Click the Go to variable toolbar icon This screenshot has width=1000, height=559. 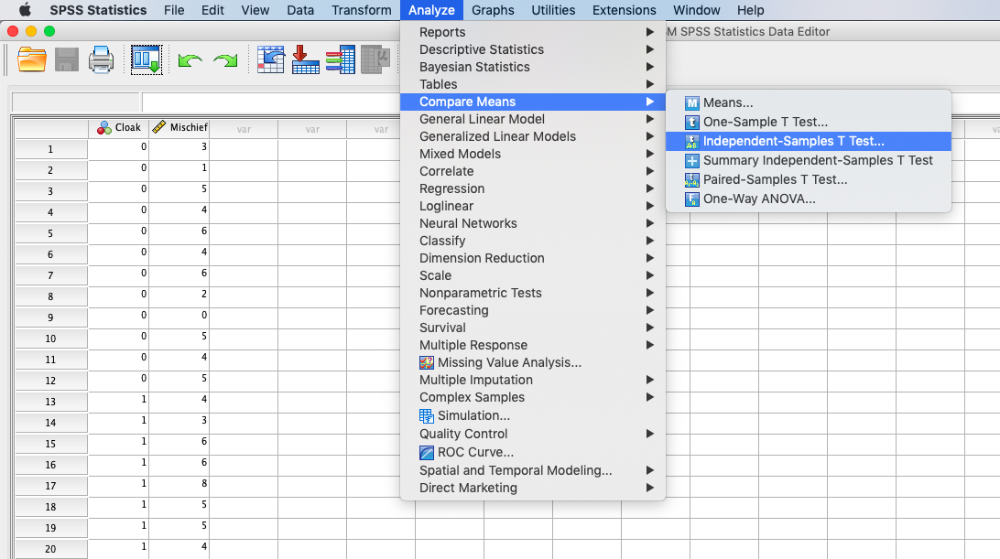pyautogui.click(x=306, y=59)
